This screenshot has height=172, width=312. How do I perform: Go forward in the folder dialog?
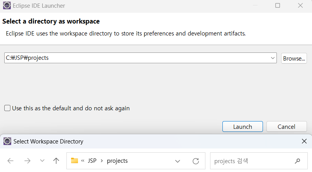[x=27, y=161]
